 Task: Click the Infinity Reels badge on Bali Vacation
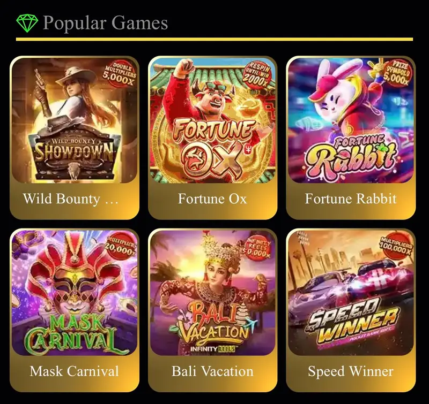256,248
